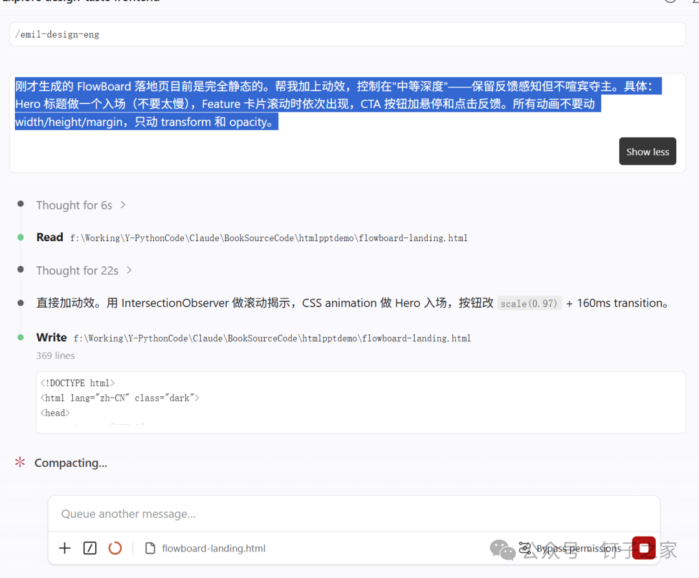Click the /emil-design-eng command box
The image size is (699, 578).
pos(348,34)
